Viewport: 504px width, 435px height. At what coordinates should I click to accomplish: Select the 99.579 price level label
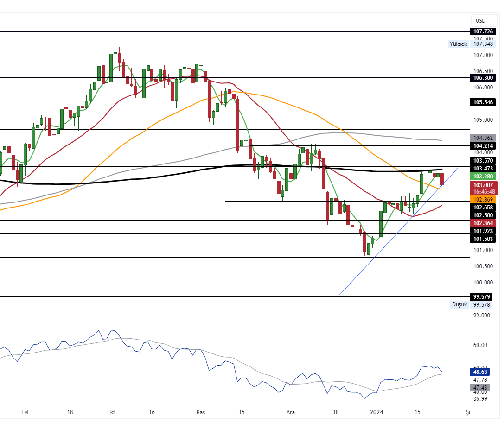pos(482,296)
